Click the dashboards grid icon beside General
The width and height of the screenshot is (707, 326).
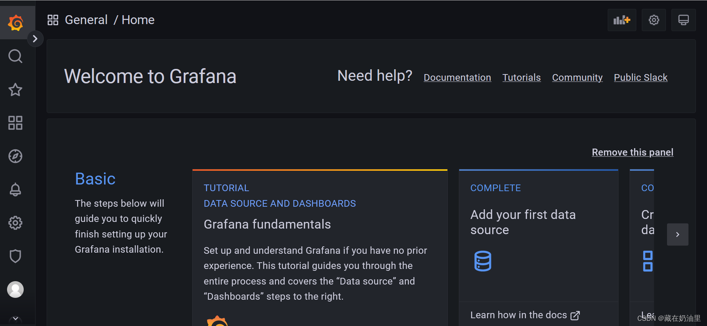(53, 20)
